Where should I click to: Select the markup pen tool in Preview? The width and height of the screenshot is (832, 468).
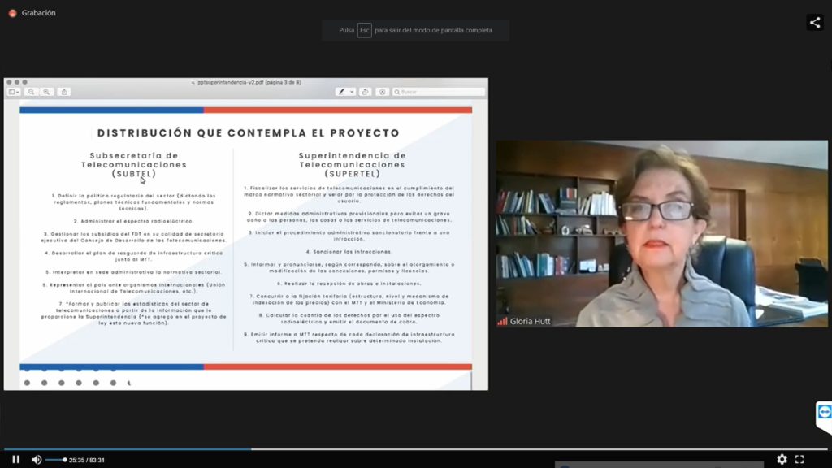point(342,92)
